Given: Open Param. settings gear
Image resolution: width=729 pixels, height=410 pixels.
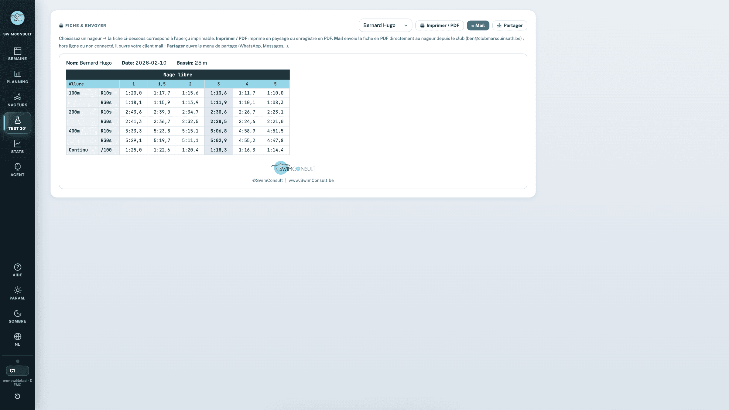Looking at the screenshot, I should 17,293.
